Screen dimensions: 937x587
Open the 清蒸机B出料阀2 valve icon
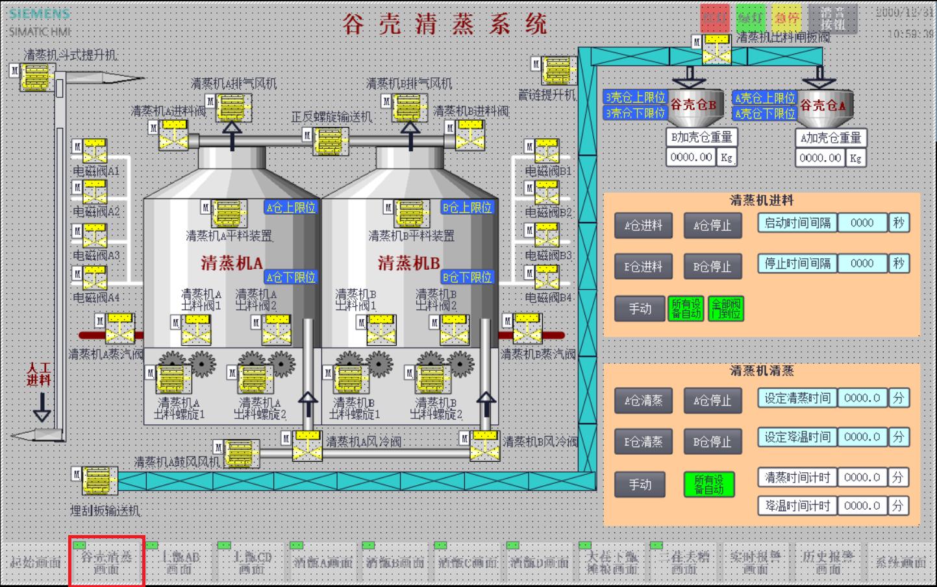[454, 329]
